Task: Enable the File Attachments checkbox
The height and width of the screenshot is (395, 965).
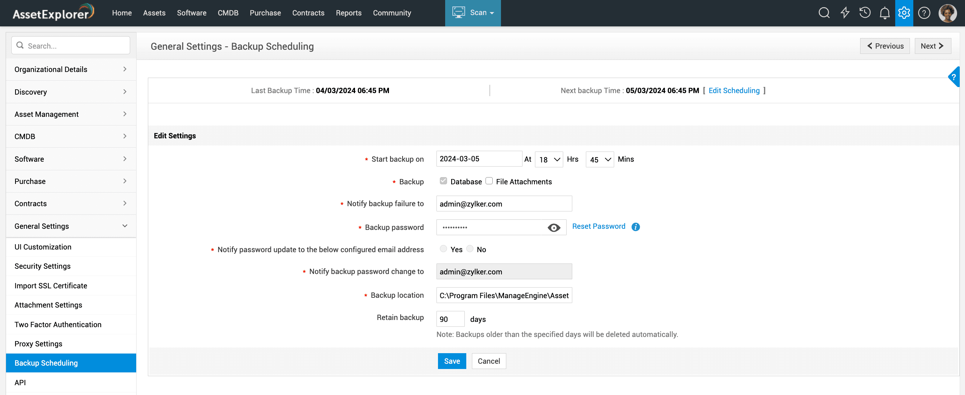Action: coord(489,181)
